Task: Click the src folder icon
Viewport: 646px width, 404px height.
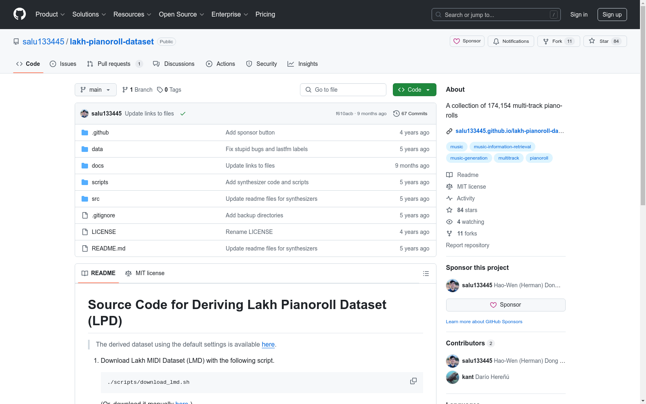Action: [85, 199]
